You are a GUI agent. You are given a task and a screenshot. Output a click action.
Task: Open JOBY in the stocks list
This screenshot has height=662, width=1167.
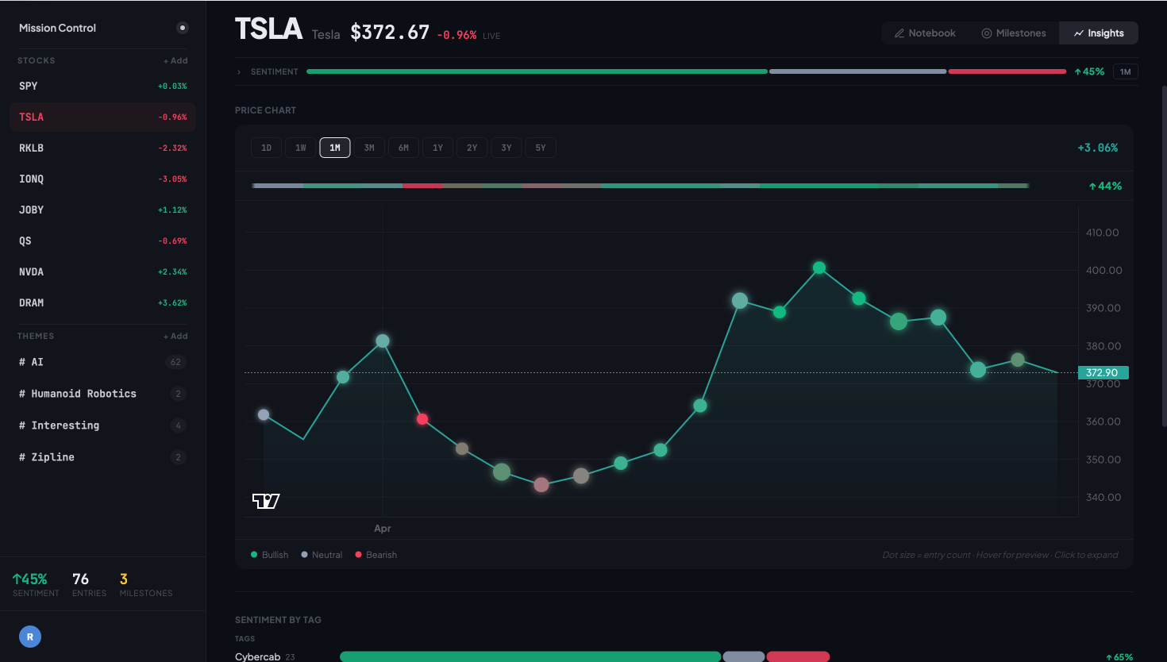coord(102,210)
